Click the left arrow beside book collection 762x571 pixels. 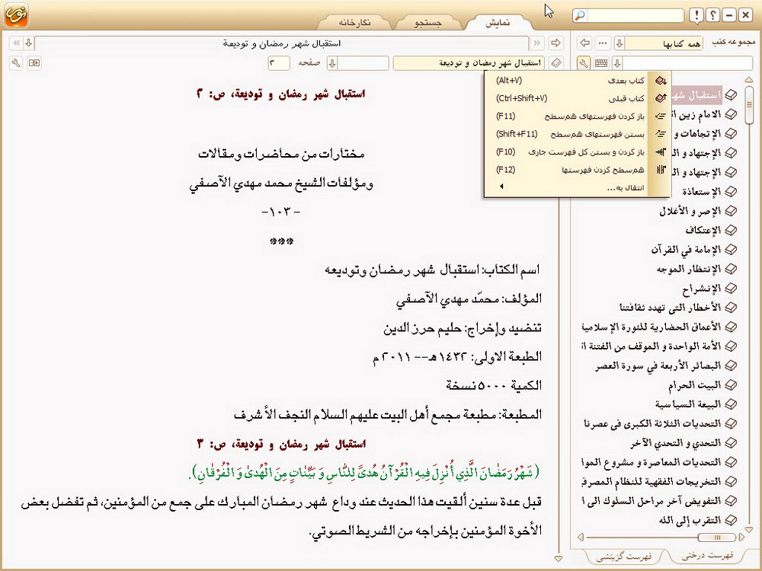coord(584,43)
